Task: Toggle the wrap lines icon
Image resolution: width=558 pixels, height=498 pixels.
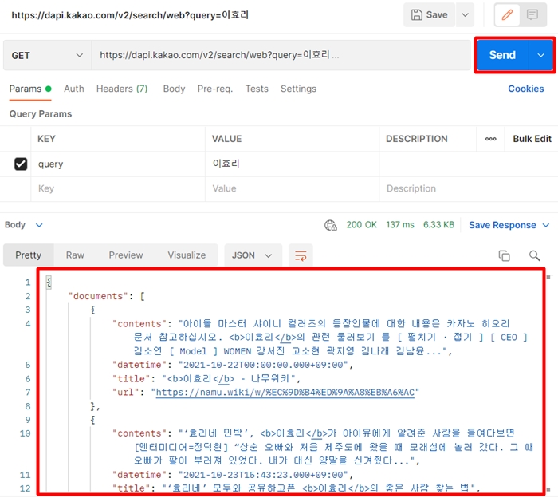Action: click(301, 255)
